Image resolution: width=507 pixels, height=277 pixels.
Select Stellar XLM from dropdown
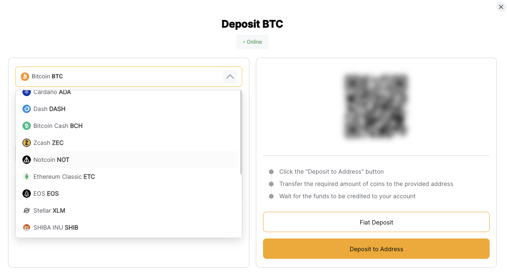coord(128,211)
